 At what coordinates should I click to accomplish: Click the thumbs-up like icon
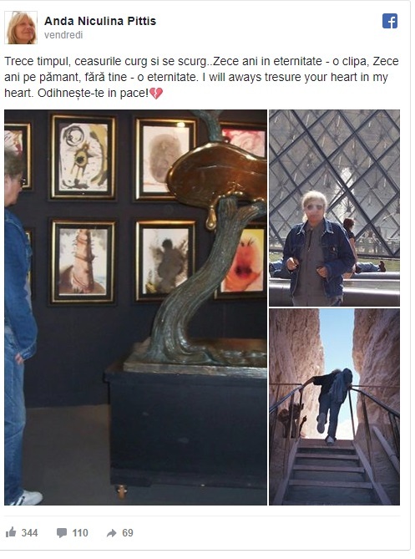11,532
